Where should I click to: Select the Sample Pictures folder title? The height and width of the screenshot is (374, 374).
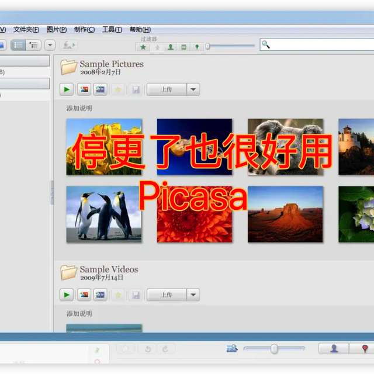point(112,64)
